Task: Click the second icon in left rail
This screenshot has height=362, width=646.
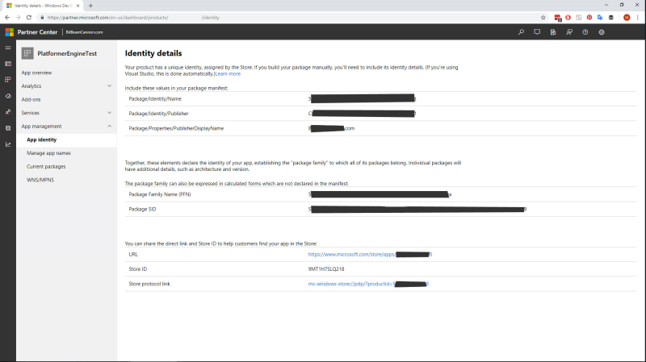Action: tap(8, 64)
